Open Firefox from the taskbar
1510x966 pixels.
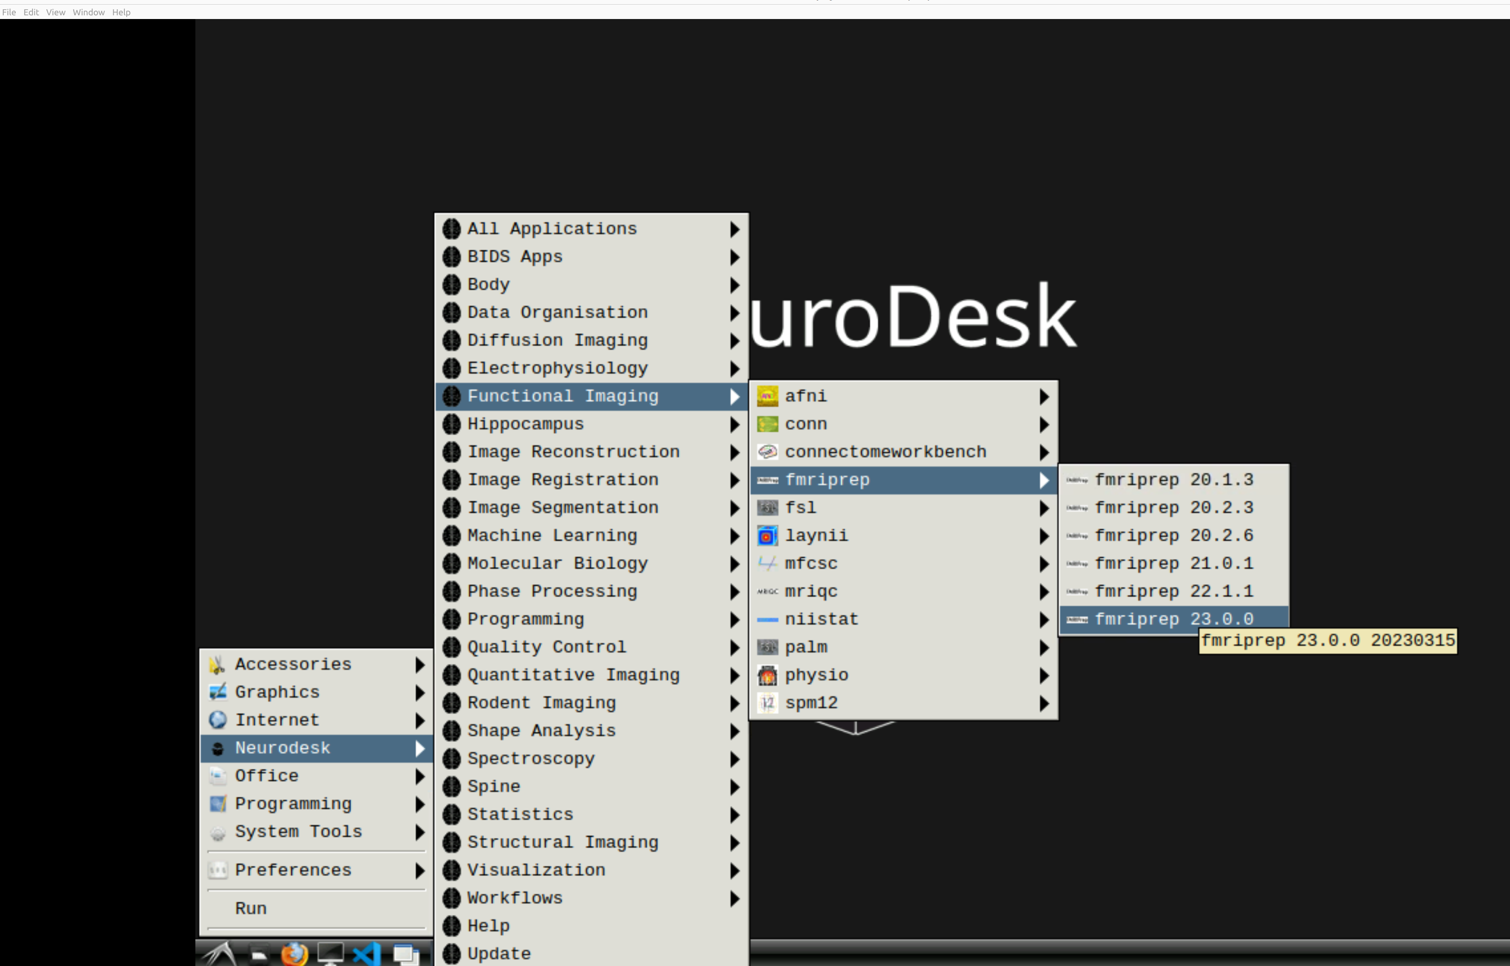[294, 954]
